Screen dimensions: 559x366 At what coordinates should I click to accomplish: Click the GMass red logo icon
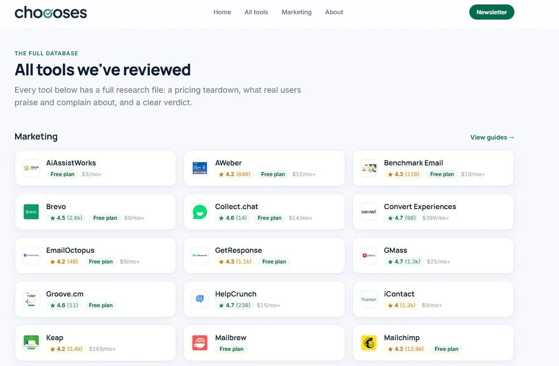pos(369,255)
